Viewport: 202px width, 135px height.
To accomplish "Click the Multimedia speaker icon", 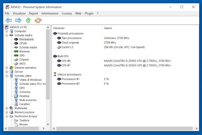I will (11, 108).
